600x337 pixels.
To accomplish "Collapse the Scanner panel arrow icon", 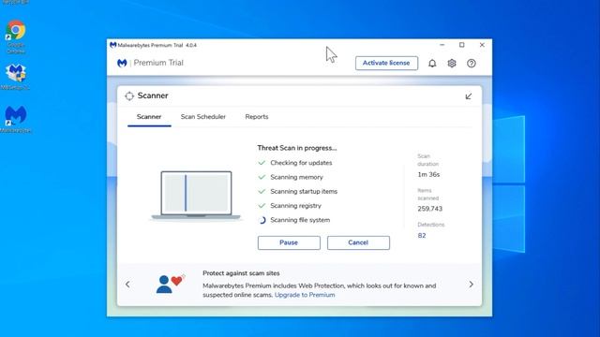I will [469, 96].
